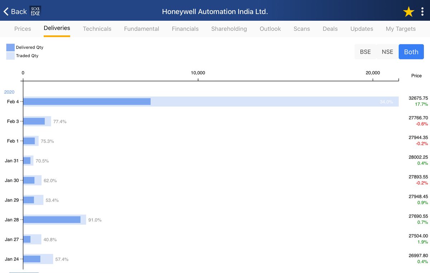Tap the Back arrow chevron
430x273 pixels.
(x=6, y=11)
